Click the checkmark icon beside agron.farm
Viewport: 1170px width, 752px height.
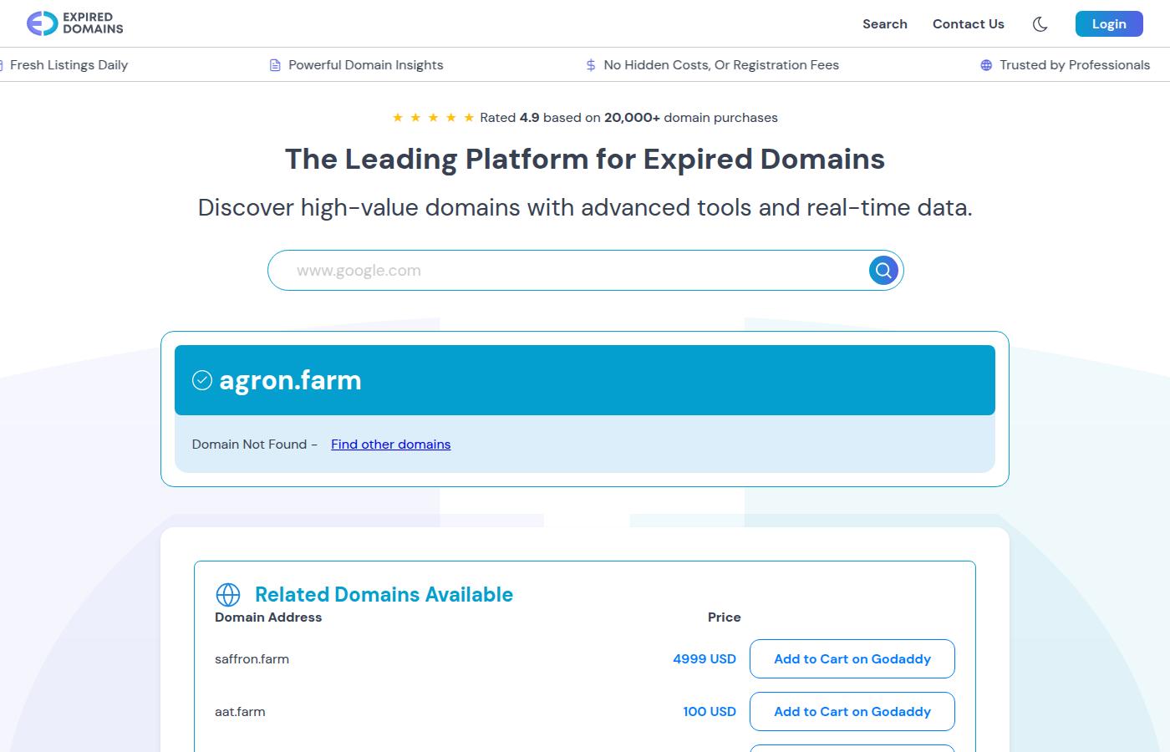point(202,380)
